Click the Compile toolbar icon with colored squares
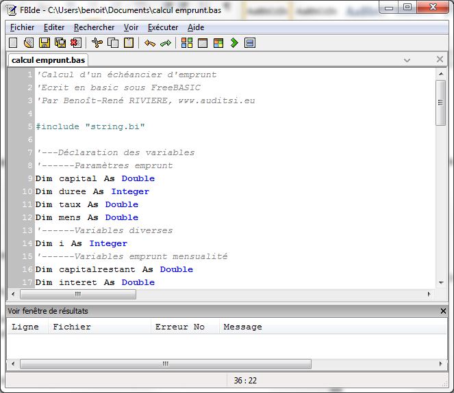454x393 pixels. 187,43
